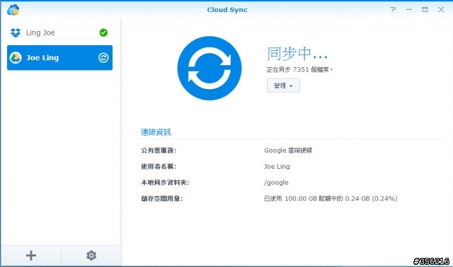Select the Ling Joe connection
The height and width of the screenshot is (267, 453).
tap(59, 32)
